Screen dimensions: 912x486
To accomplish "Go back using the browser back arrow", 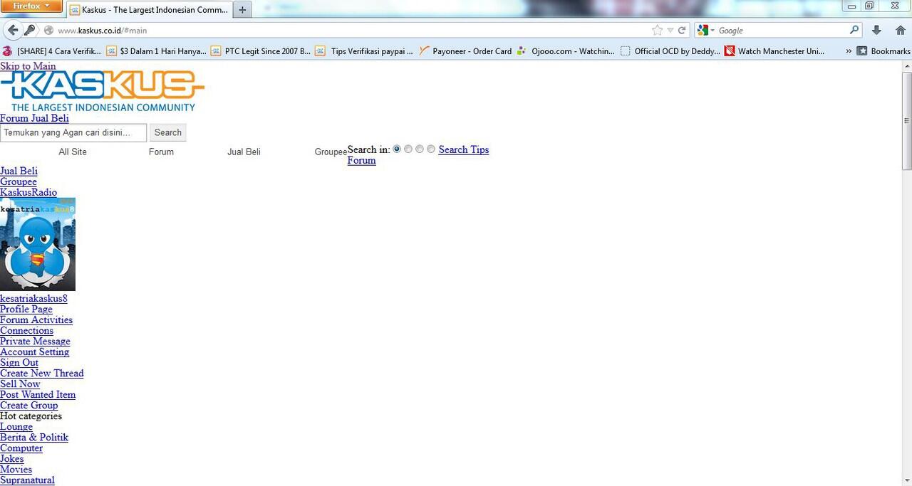I will click(x=12, y=30).
